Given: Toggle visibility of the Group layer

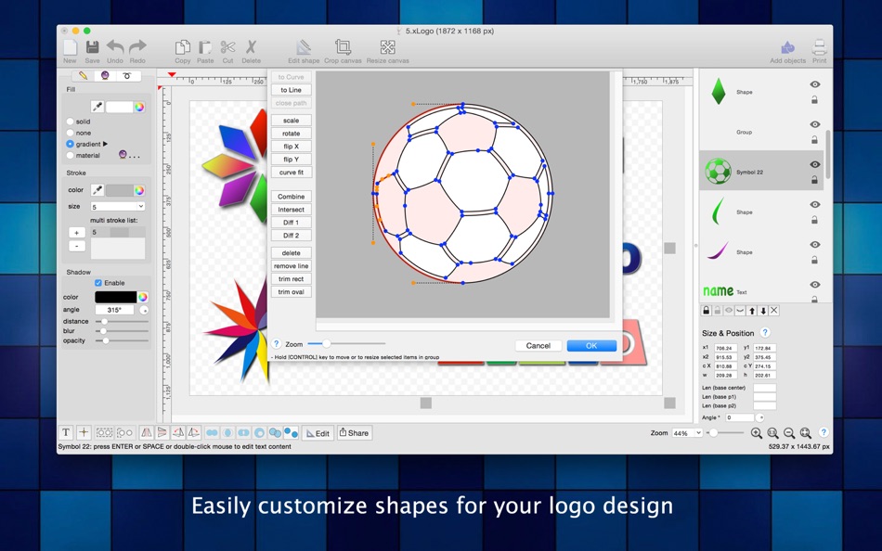Looking at the screenshot, I should click(814, 124).
